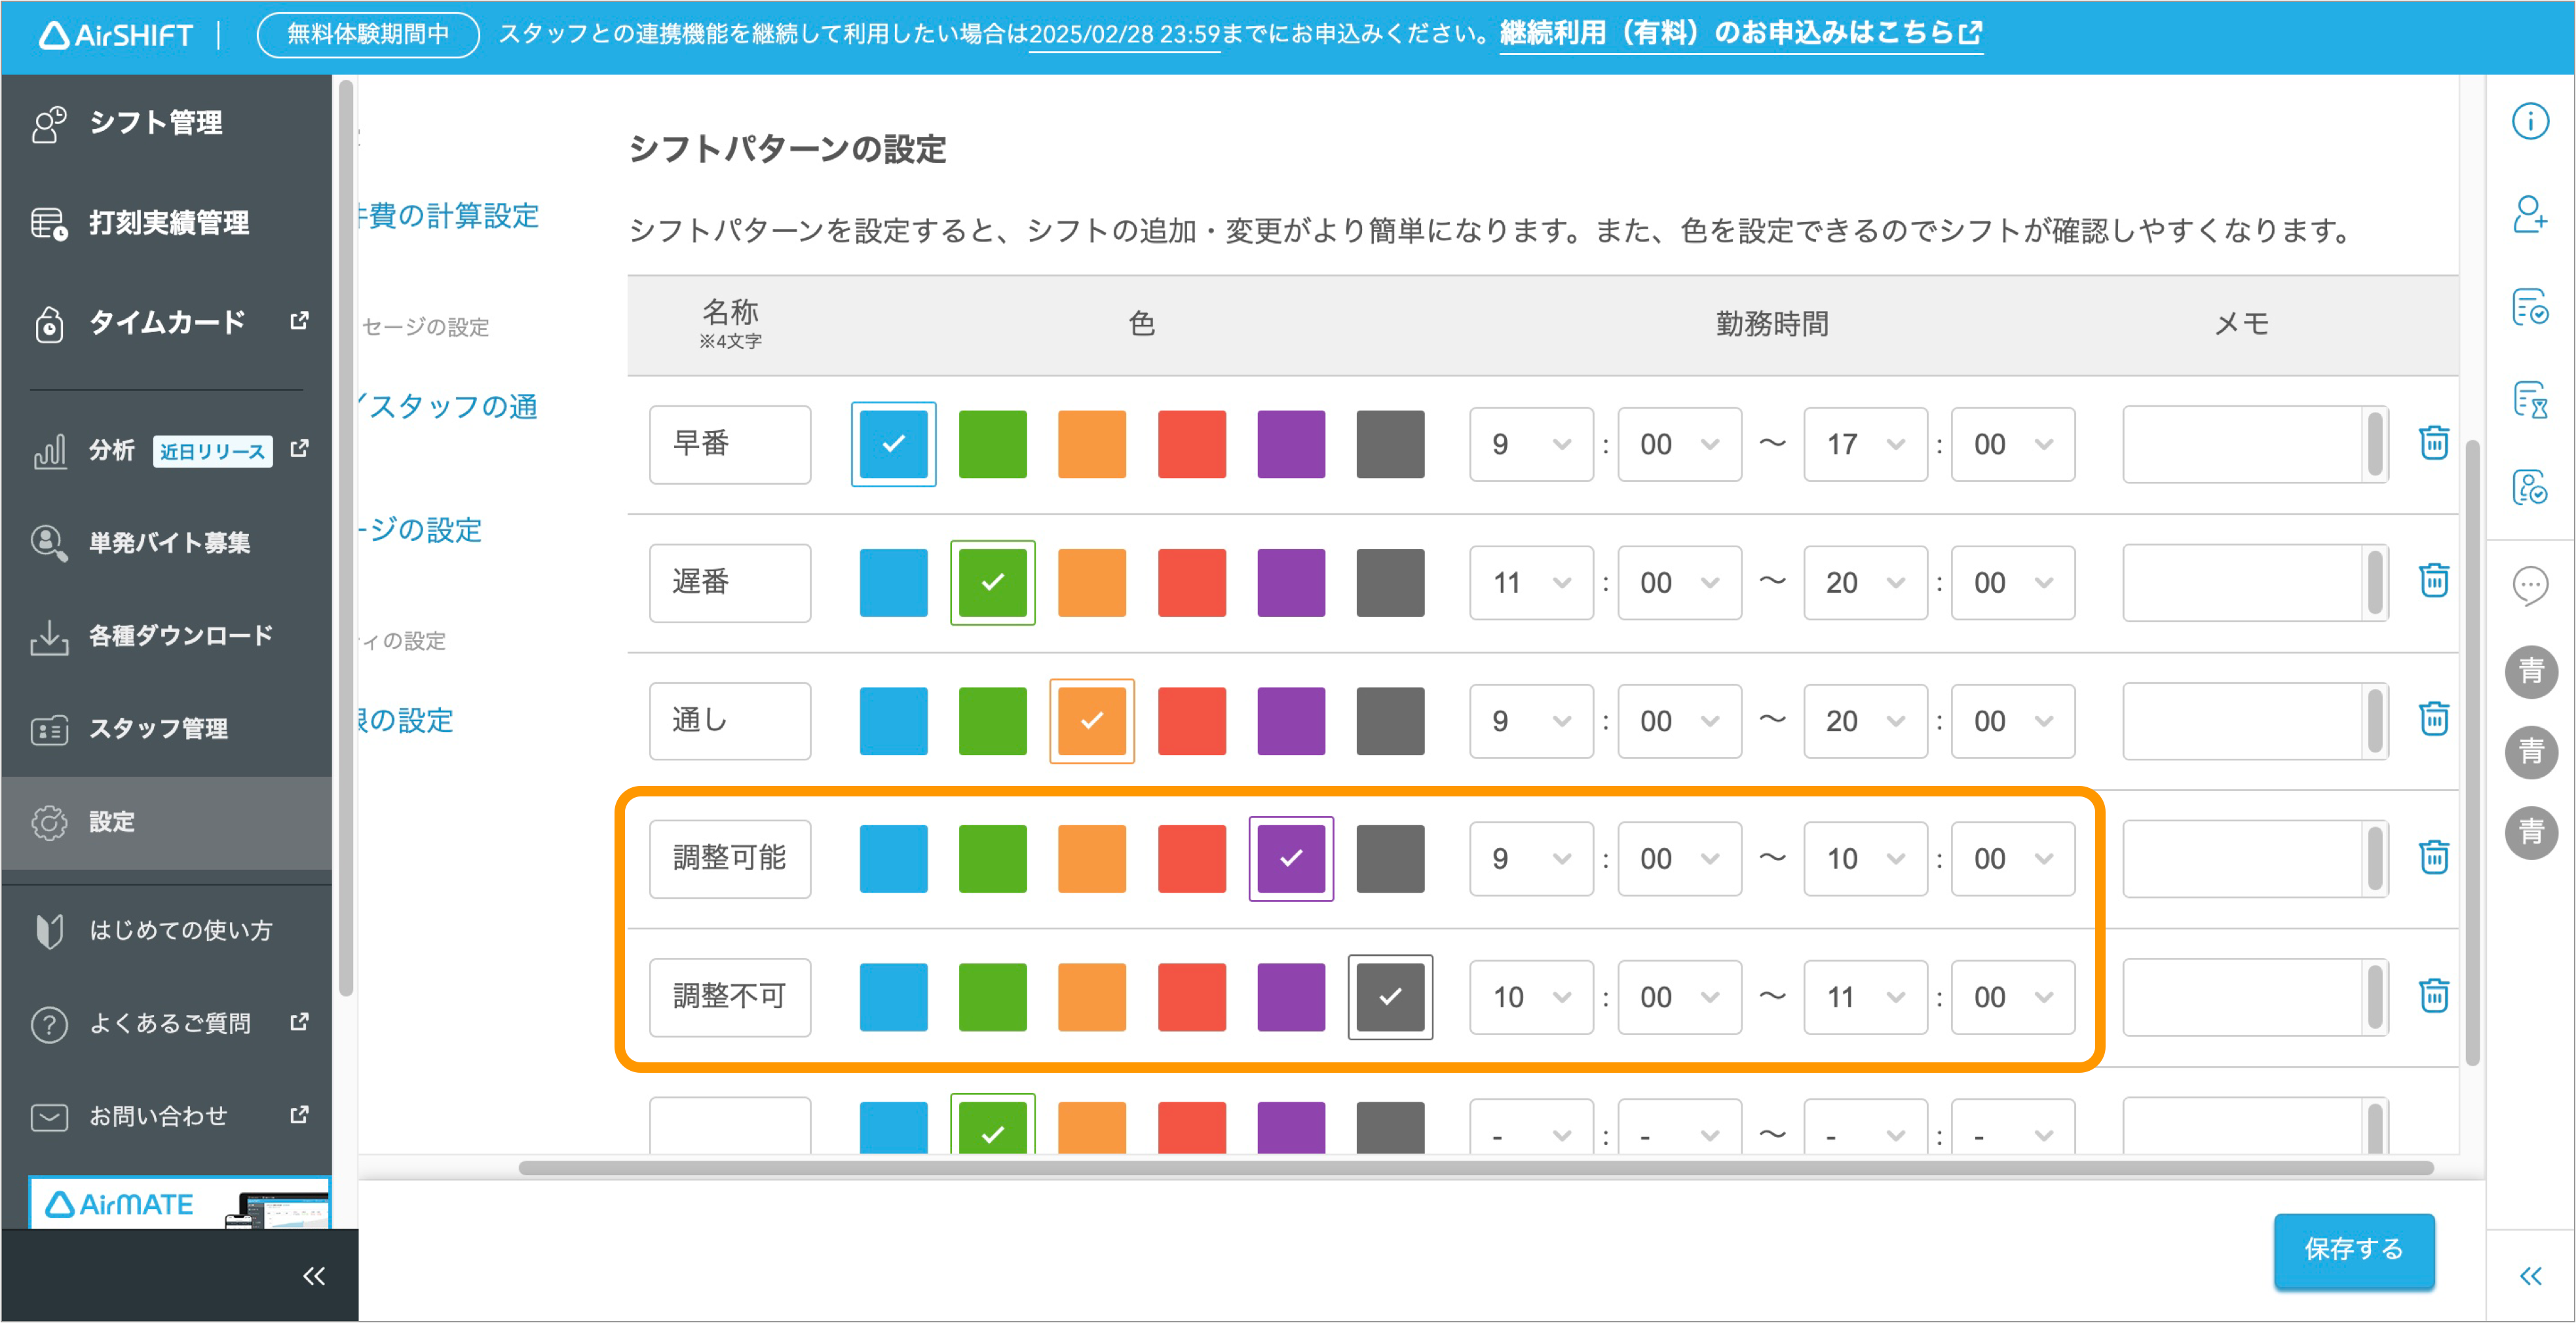Click the 早番 name input field

(729, 444)
